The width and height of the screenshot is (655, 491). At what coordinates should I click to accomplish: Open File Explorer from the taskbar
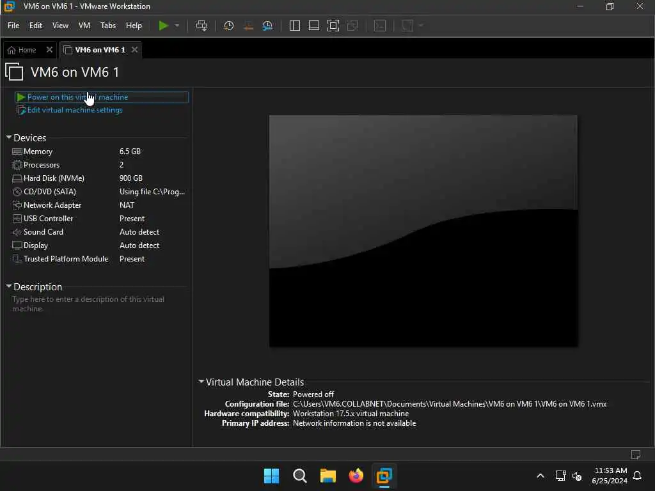click(328, 476)
